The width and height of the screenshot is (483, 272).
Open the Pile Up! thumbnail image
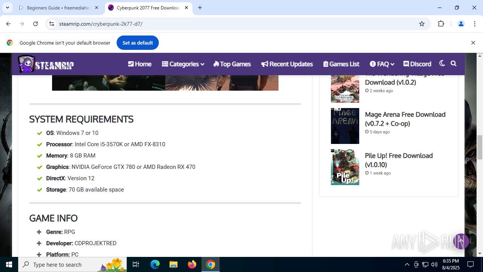pos(345,167)
